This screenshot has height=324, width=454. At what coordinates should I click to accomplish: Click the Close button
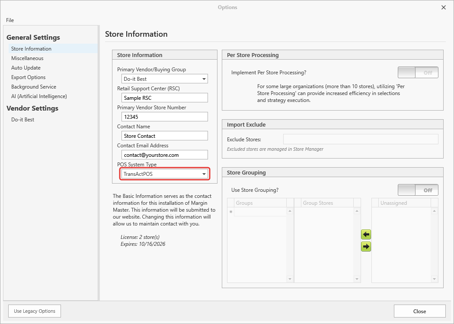tap(419, 311)
